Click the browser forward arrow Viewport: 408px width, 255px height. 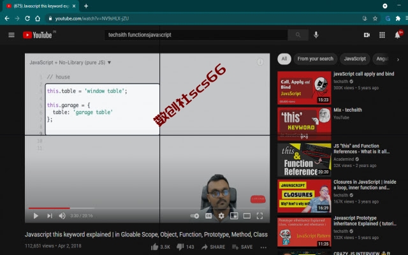(17, 18)
